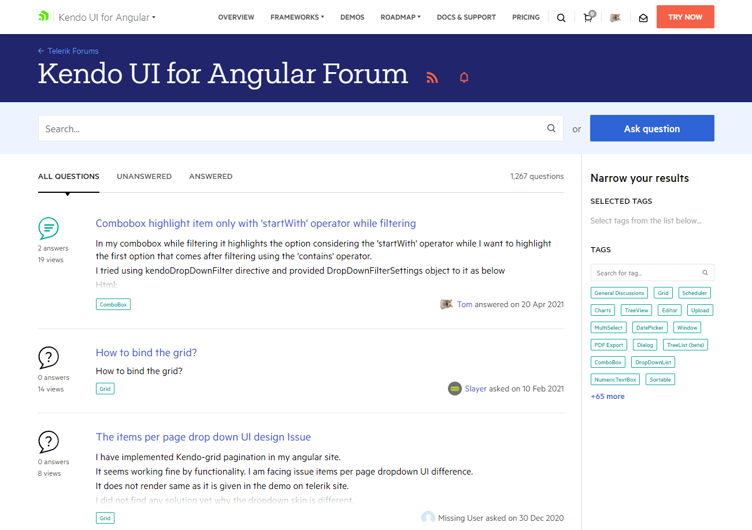Viewport: 752px width, 530px height.
Task: Open the Combobox highlight item question
Action: [x=255, y=223]
